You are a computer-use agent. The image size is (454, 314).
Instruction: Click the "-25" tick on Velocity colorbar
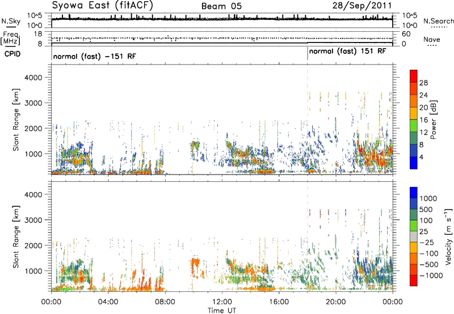427,243
